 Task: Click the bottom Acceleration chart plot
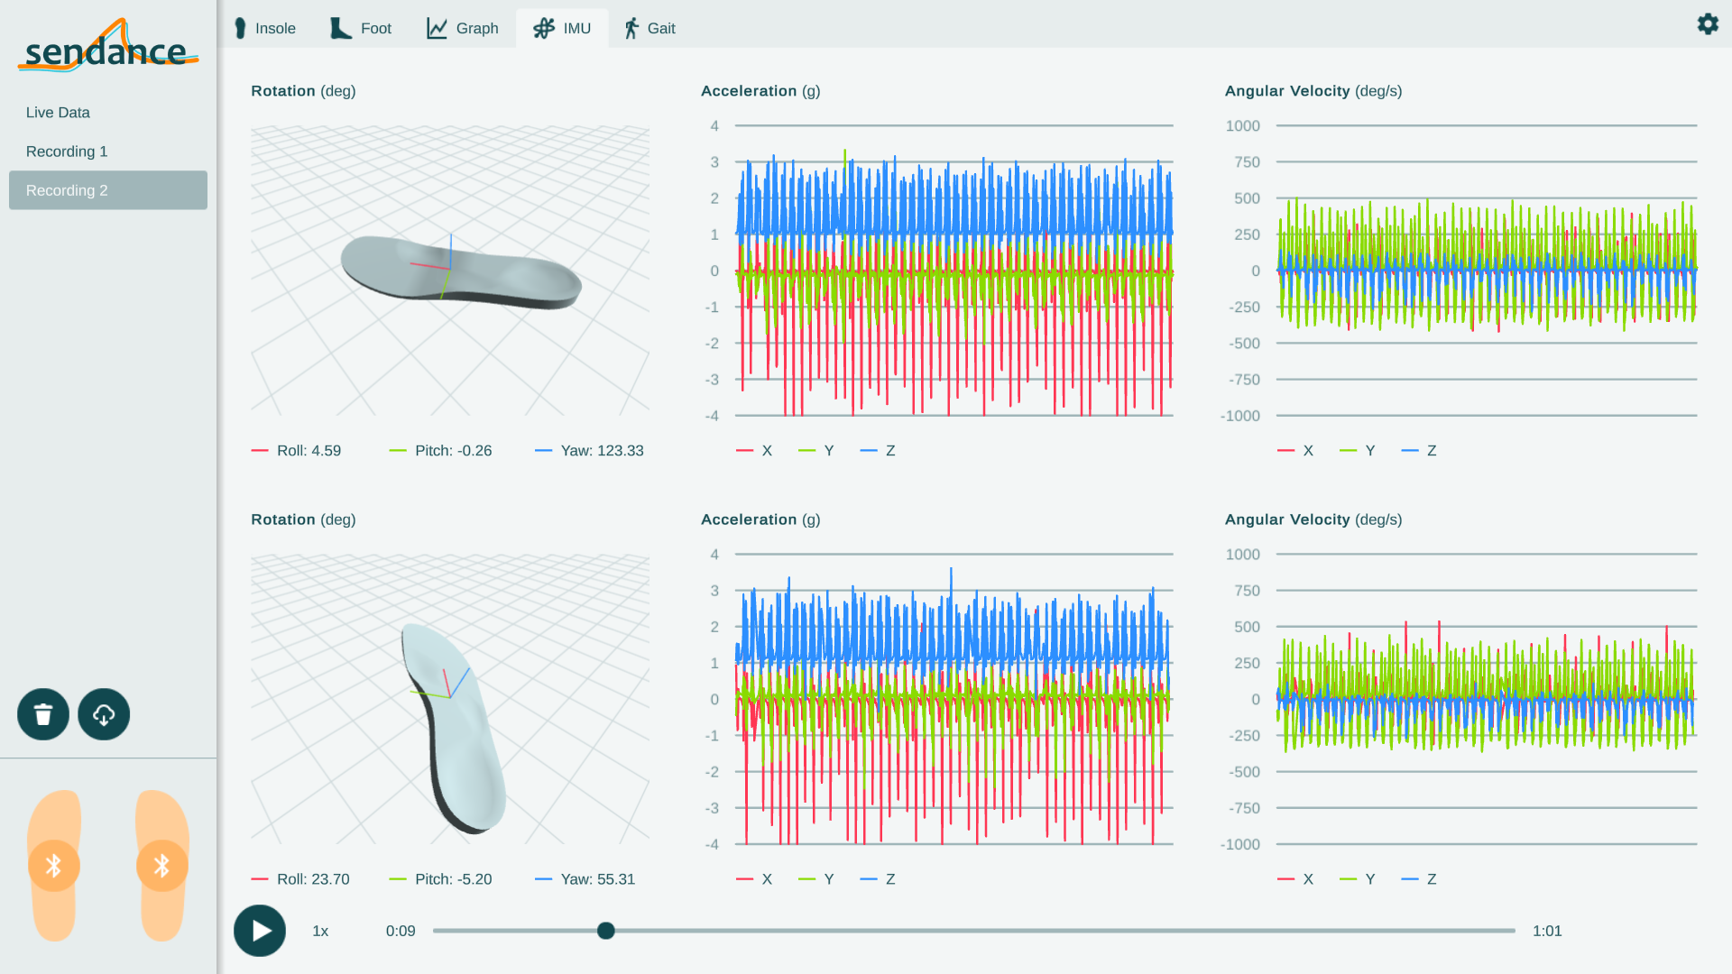[954, 699]
